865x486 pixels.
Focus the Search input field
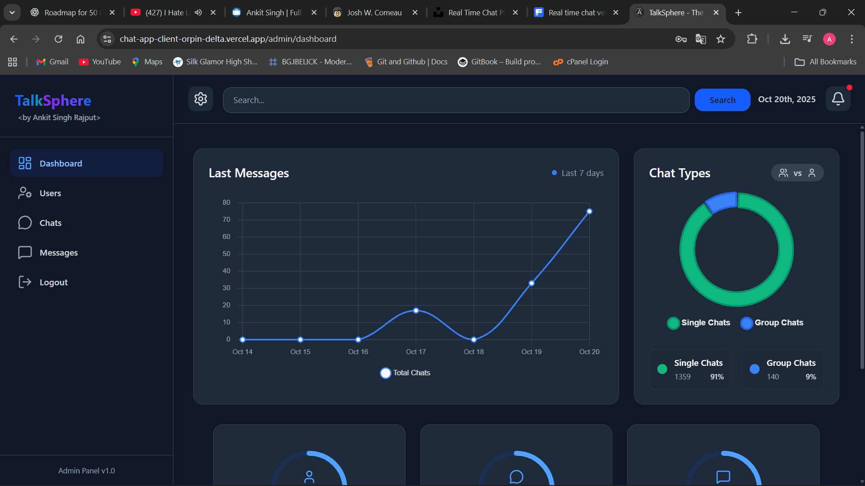click(x=456, y=100)
